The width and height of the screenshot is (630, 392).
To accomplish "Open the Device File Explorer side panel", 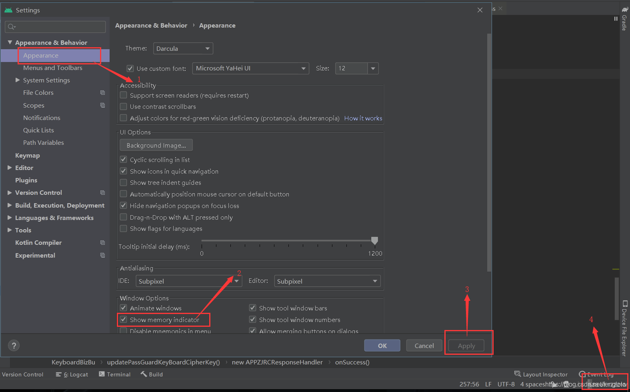I will pos(624,328).
